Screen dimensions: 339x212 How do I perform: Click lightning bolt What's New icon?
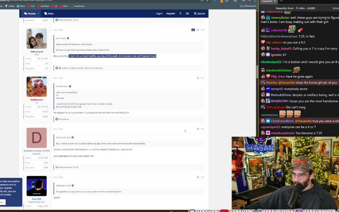tap(181, 14)
